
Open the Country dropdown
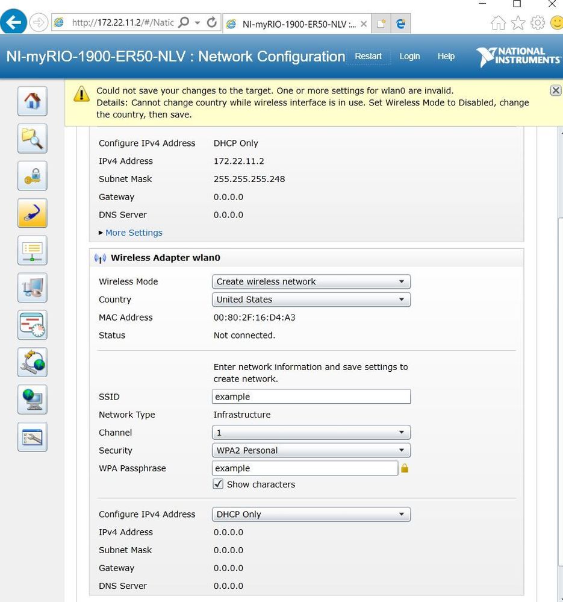tap(311, 299)
